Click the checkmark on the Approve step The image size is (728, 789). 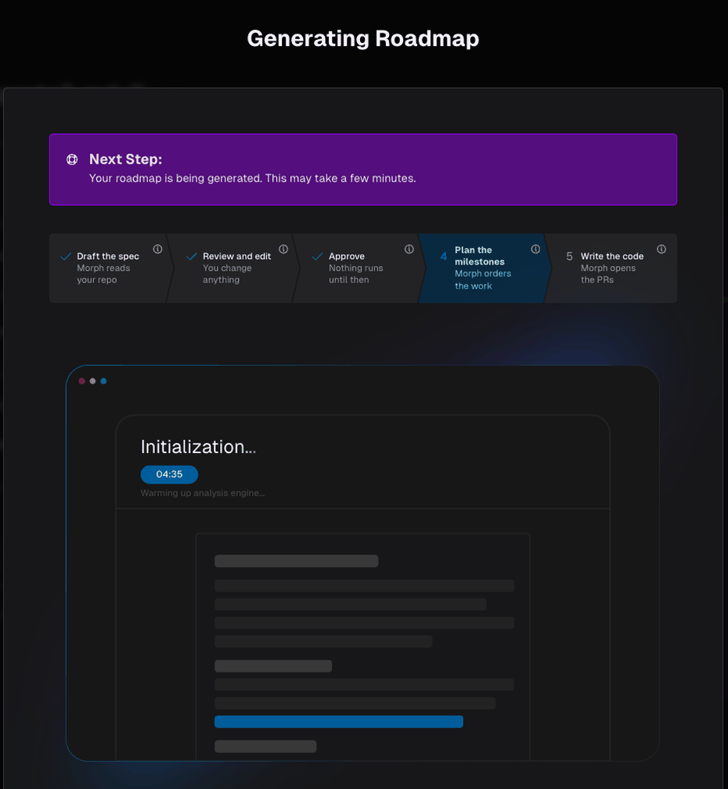(x=317, y=257)
